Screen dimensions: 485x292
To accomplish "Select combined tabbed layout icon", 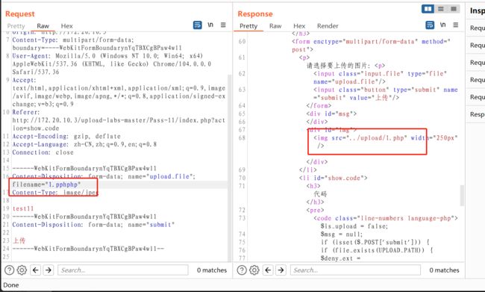I will (x=454, y=9).
